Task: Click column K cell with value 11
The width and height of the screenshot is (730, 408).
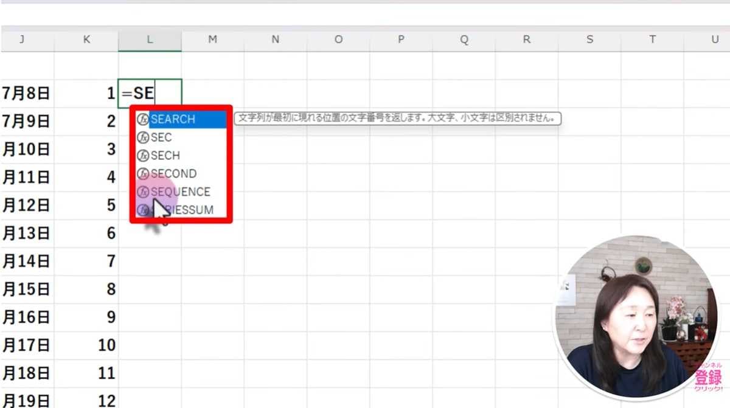Action: coord(86,373)
